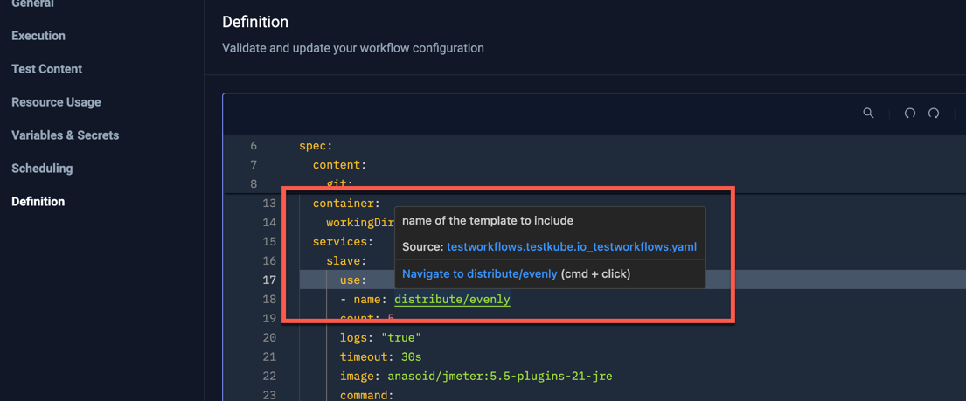Select the Definition sidebar item
966x401 pixels.
pos(38,202)
